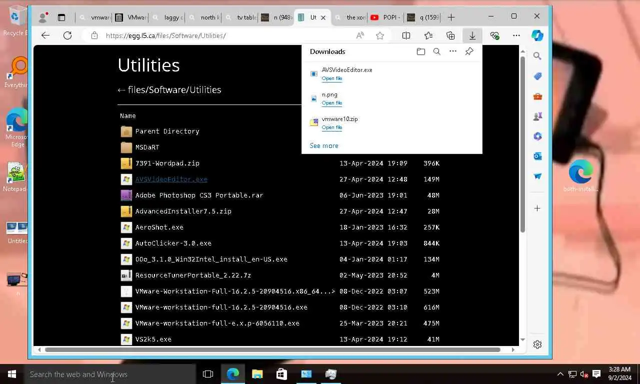Open the Edge profile icon

point(43,17)
